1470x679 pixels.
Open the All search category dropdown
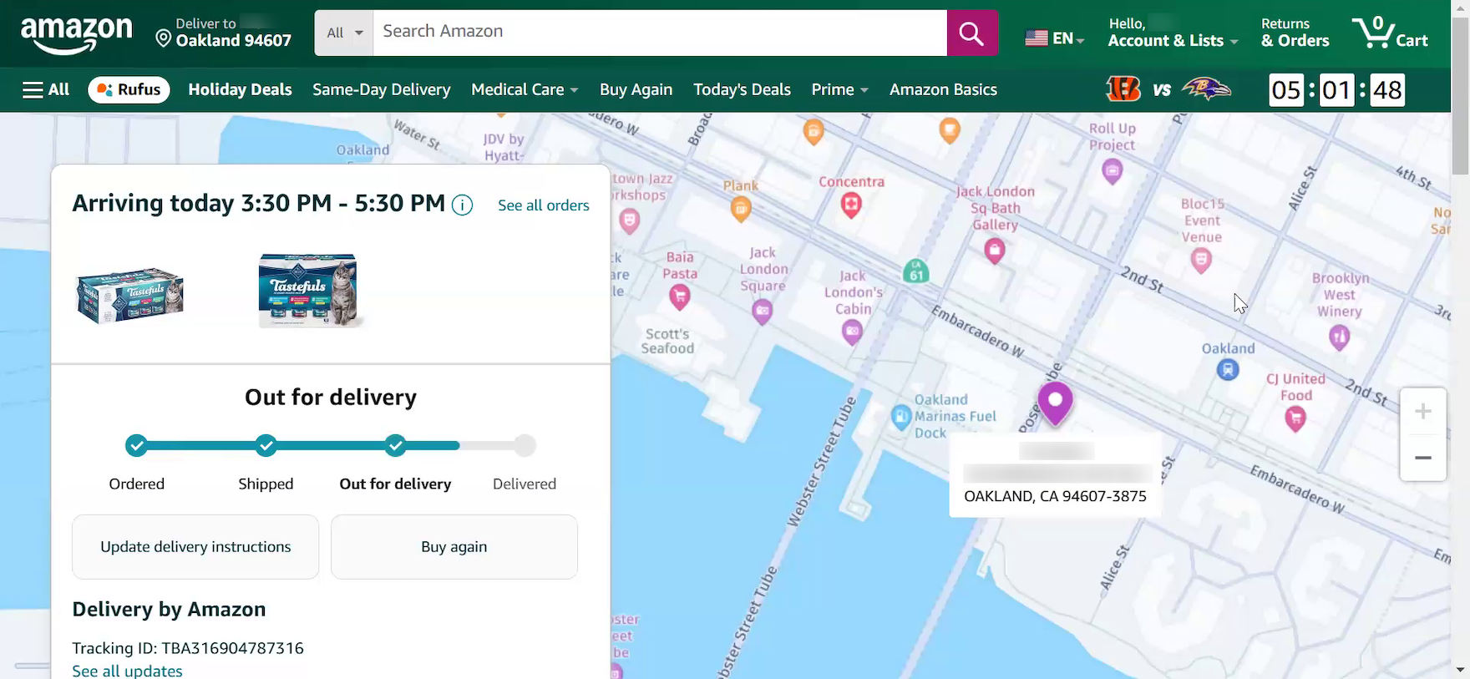tap(344, 33)
